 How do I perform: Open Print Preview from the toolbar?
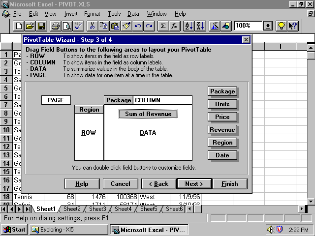pos(67,26)
